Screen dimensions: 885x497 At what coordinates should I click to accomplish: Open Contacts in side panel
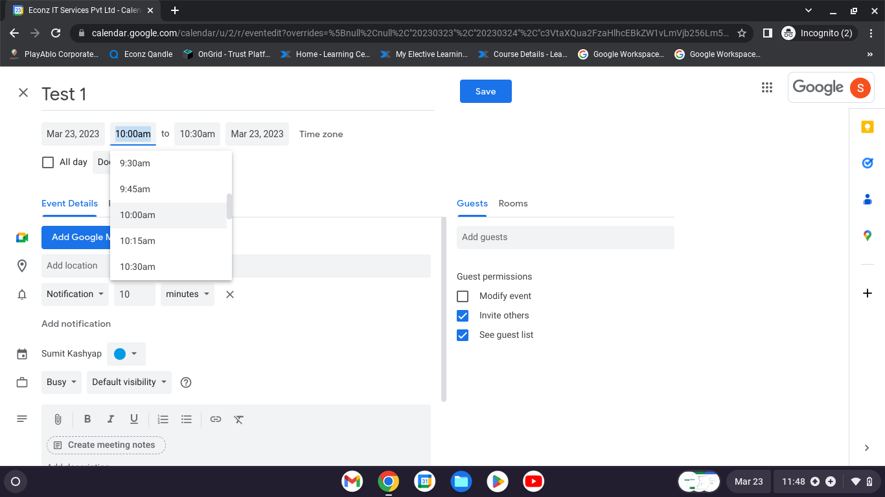[x=868, y=199]
